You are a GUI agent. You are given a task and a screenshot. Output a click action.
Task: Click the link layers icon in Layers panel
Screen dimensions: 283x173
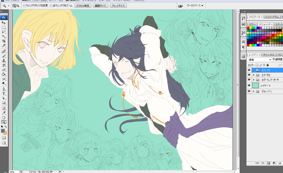(257, 163)
